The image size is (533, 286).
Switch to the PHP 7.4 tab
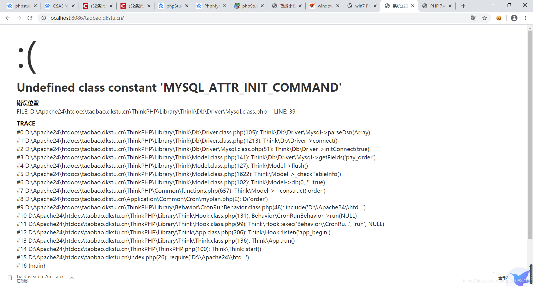pos(436,6)
